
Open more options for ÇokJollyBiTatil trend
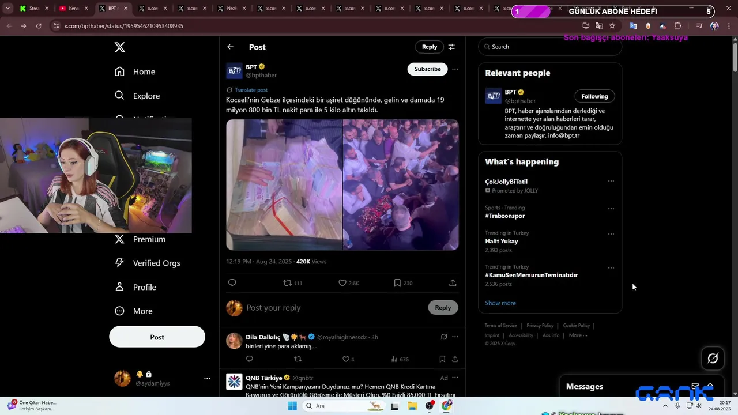click(x=611, y=181)
